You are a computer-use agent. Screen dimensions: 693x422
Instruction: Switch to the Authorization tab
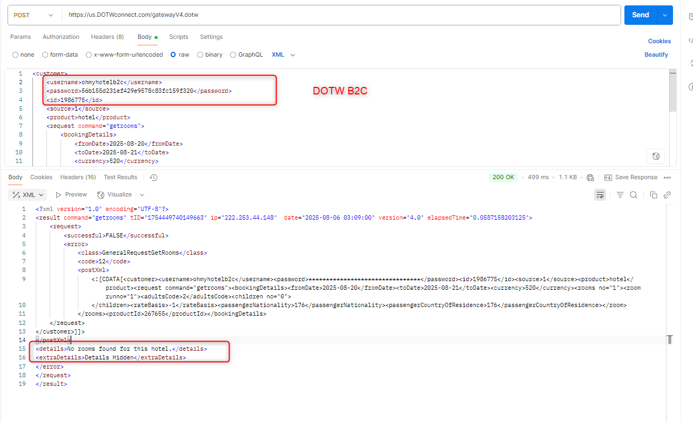(61, 37)
